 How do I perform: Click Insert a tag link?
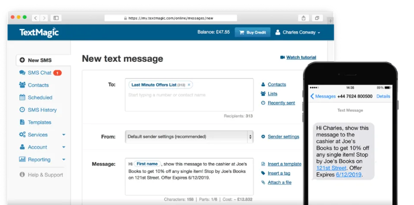[x=279, y=173]
